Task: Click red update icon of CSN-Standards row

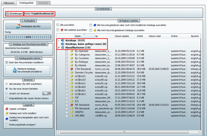Action: pos(72,69)
